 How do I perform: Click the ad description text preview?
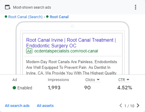click(72, 67)
